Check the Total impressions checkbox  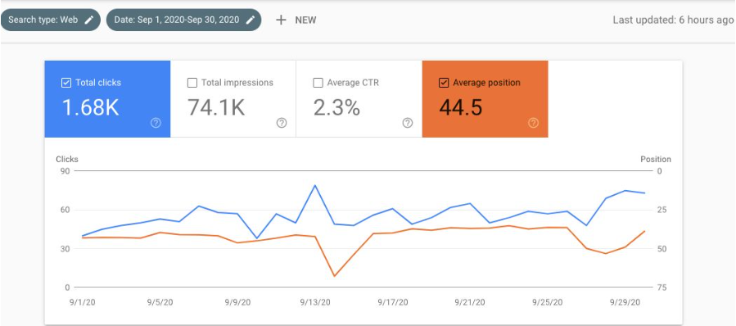tap(192, 83)
